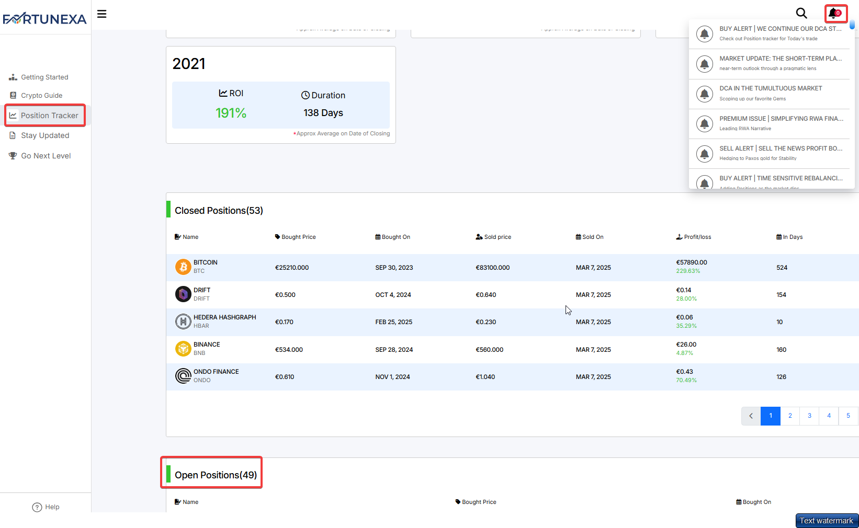859x528 pixels.
Task: Click the notification panel scrollbar
Action: pos(852,25)
